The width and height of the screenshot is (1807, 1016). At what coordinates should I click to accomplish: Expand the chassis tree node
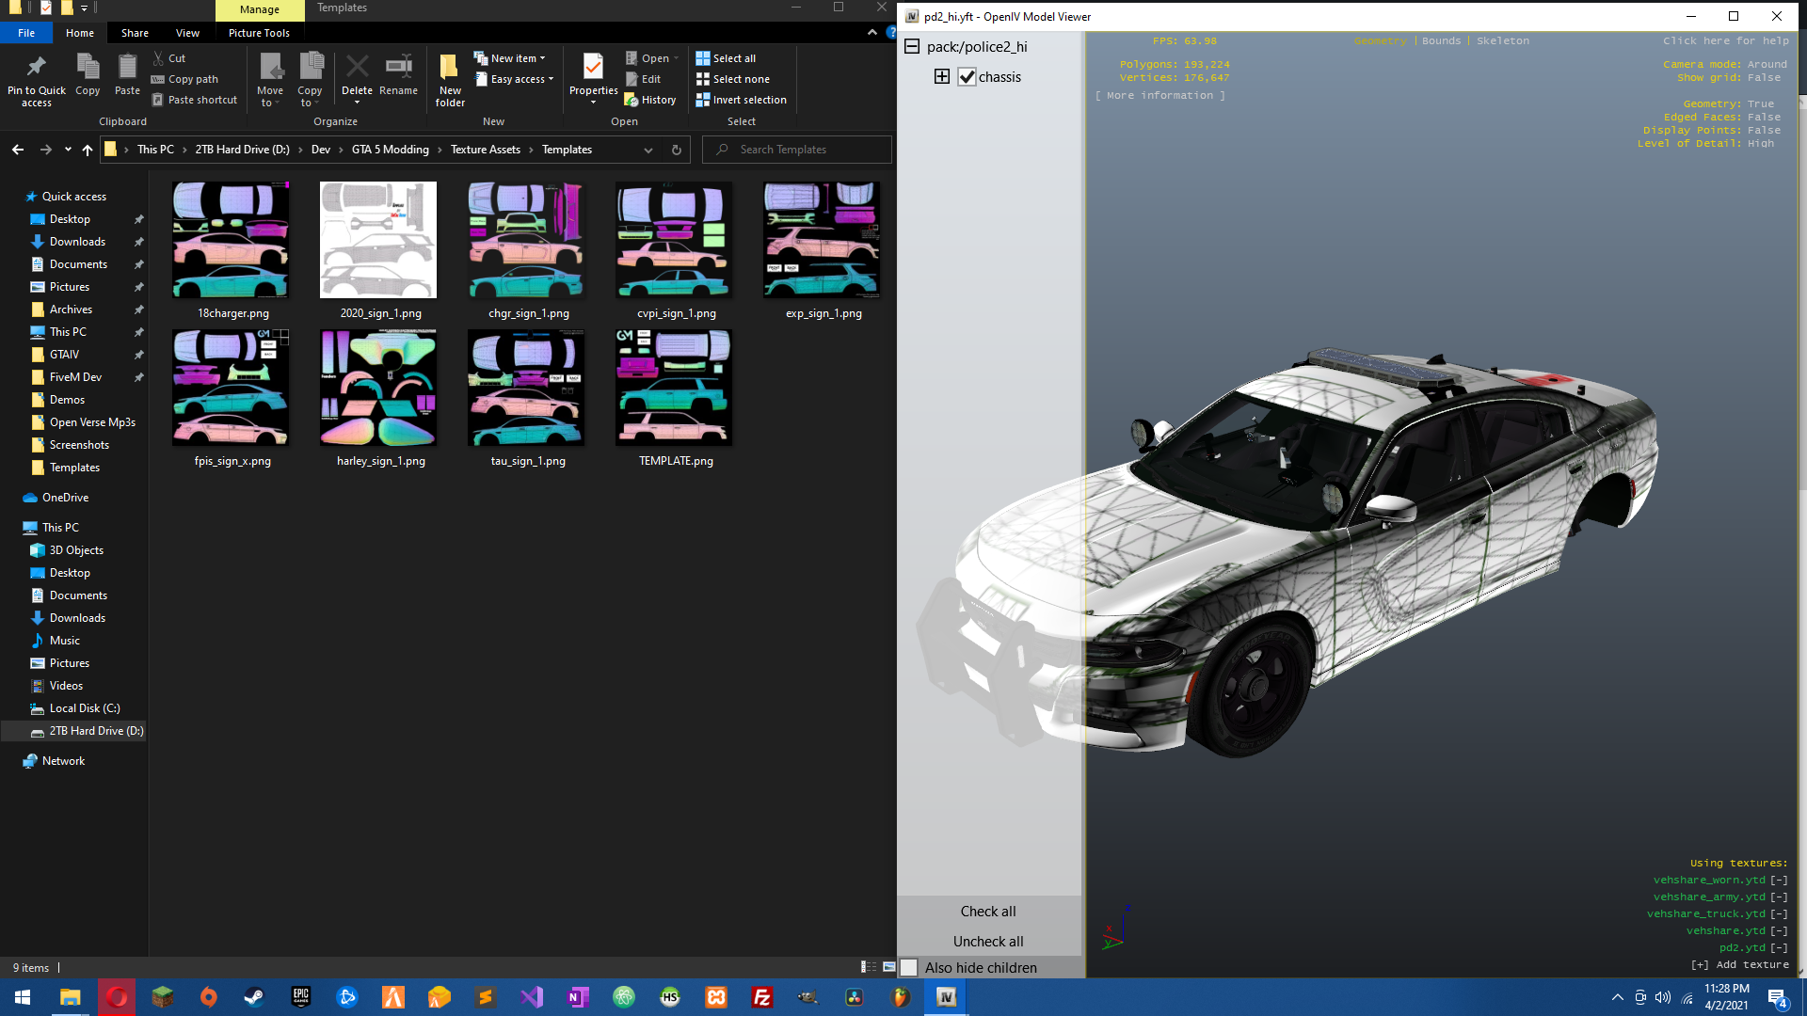[941, 77]
